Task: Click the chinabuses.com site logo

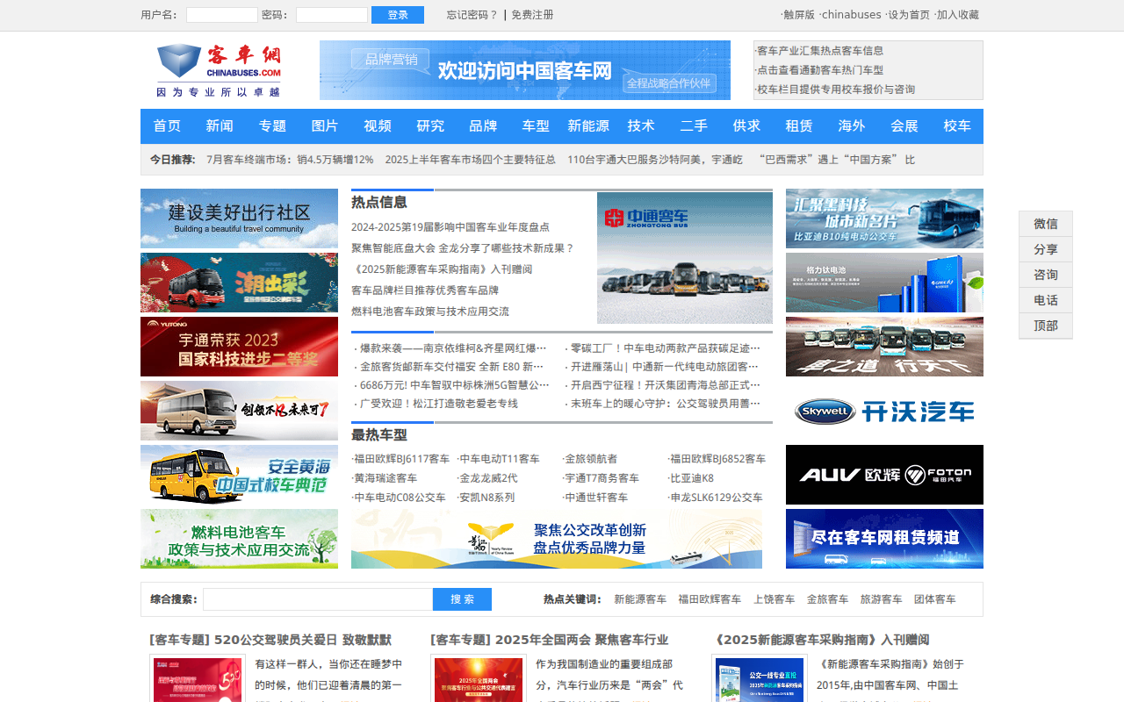Action: pyautogui.click(x=220, y=70)
